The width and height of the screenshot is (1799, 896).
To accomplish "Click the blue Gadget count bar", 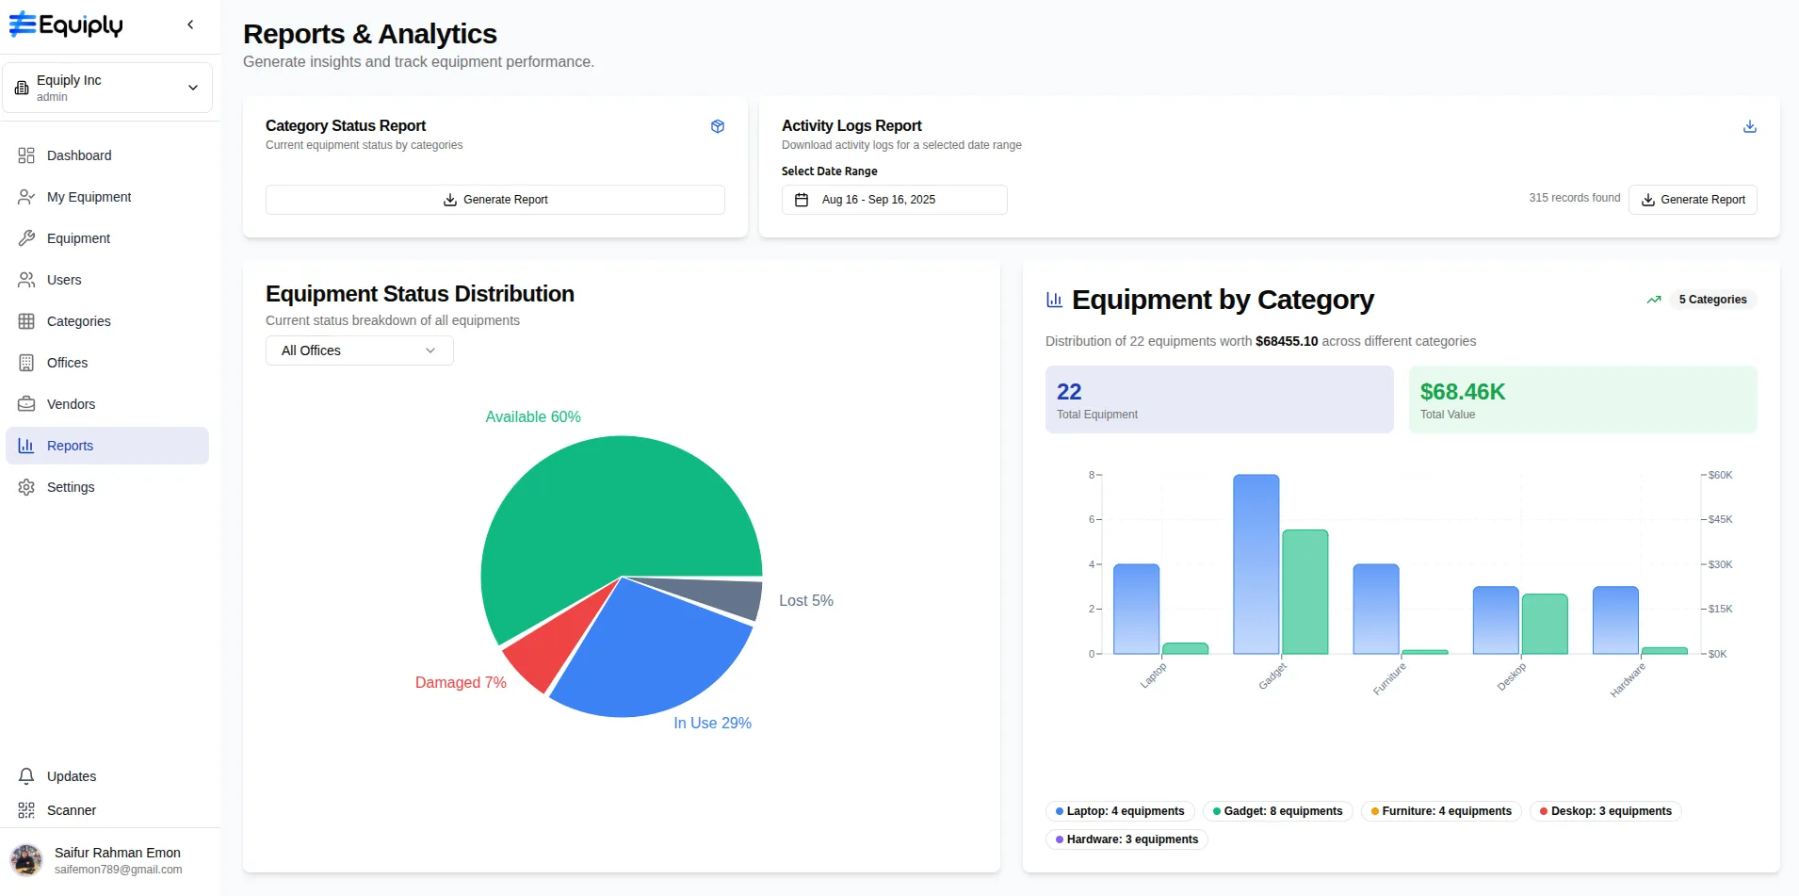I will (x=1256, y=565).
